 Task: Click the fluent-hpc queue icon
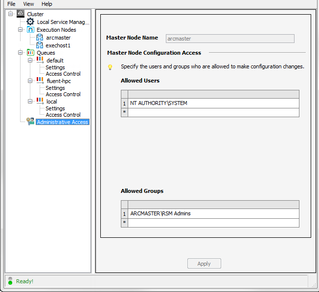coord(40,81)
